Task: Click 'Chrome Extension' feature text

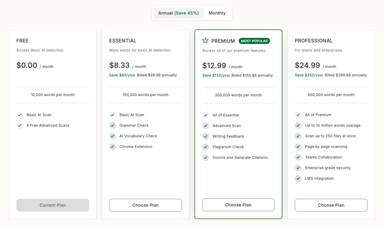Action: tap(136, 147)
